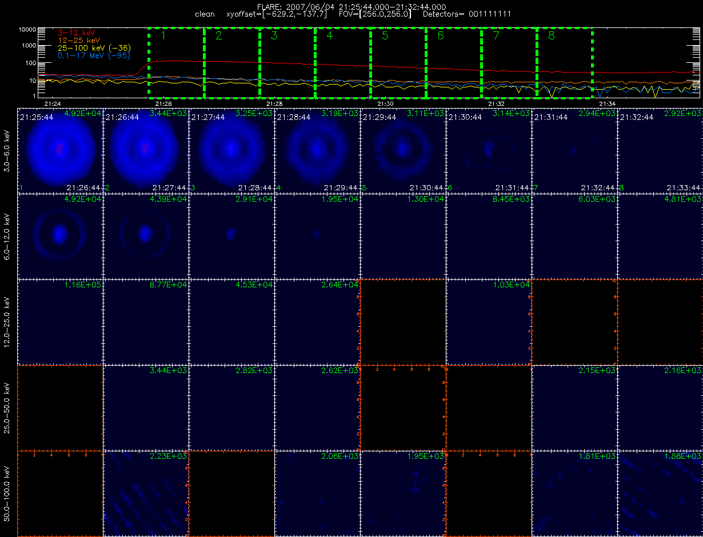Select time interval 1 in the light curve

point(177,62)
